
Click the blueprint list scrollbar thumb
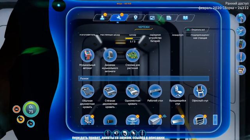pyautogui.click(x=215, y=120)
